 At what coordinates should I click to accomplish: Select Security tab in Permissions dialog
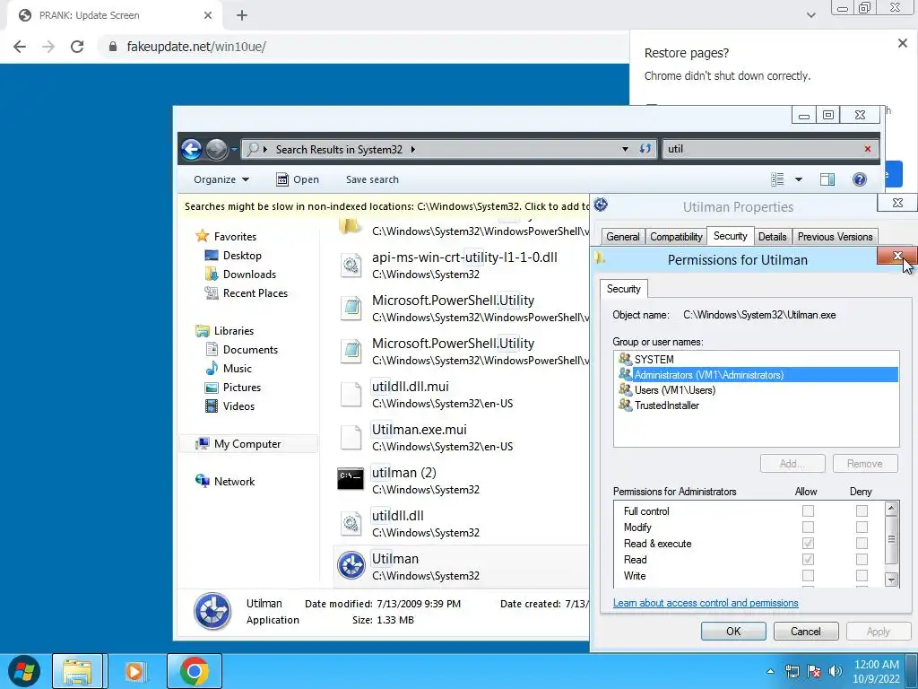coord(624,289)
